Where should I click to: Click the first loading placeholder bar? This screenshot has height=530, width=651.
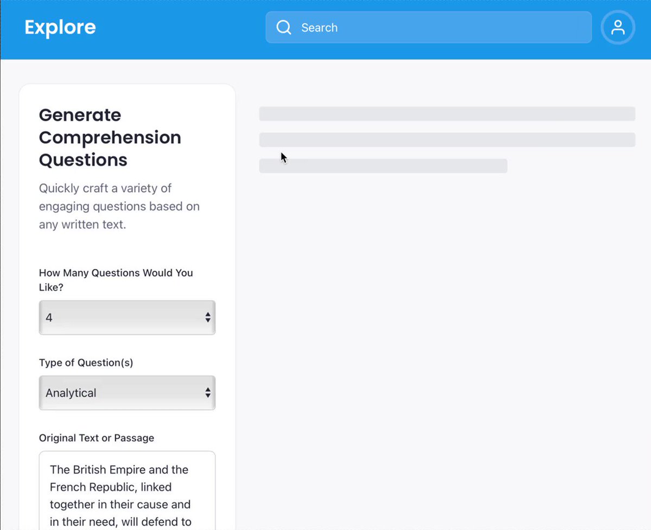pyautogui.click(x=447, y=114)
